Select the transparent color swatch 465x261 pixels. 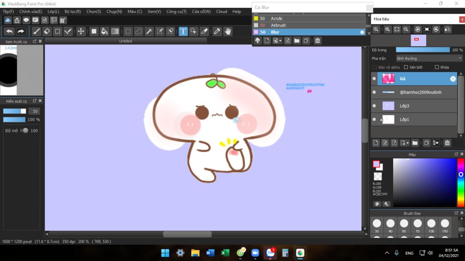tap(377, 177)
